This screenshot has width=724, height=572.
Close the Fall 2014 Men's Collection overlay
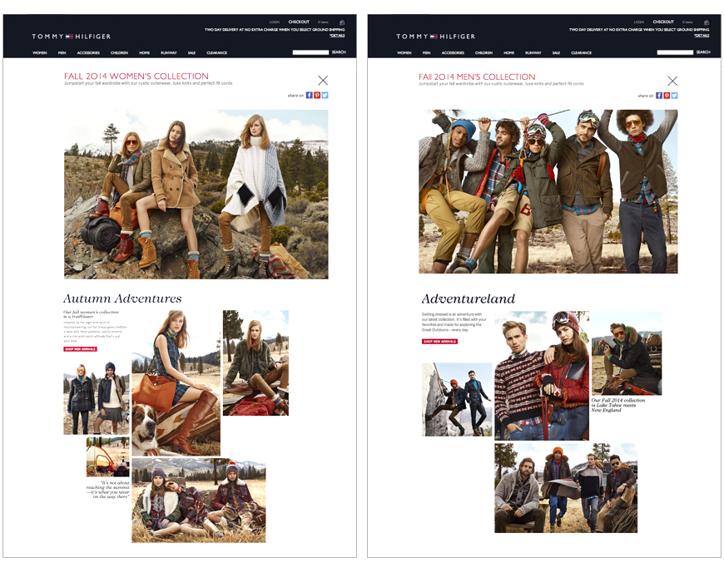coord(672,81)
